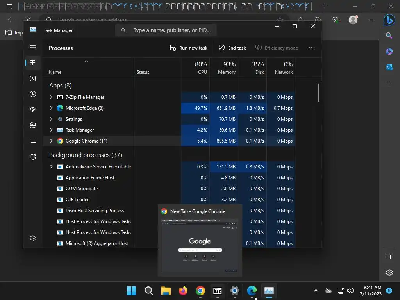Open the Users page icon in sidebar
Screen dimensions: 400x300
click(x=33, y=125)
